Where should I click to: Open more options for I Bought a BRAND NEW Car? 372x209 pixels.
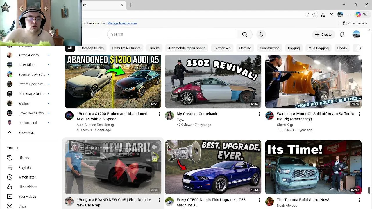click(x=159, y=200)
